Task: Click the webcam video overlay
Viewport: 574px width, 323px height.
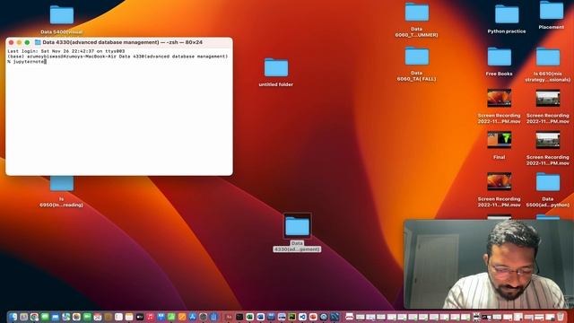Action: tap(489, 264)
